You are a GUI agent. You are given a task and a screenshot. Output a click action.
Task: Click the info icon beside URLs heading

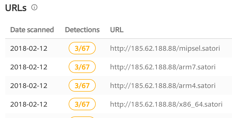coord(34,7)
